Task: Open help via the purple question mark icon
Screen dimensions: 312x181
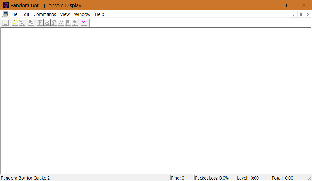Action: point(84,23)
